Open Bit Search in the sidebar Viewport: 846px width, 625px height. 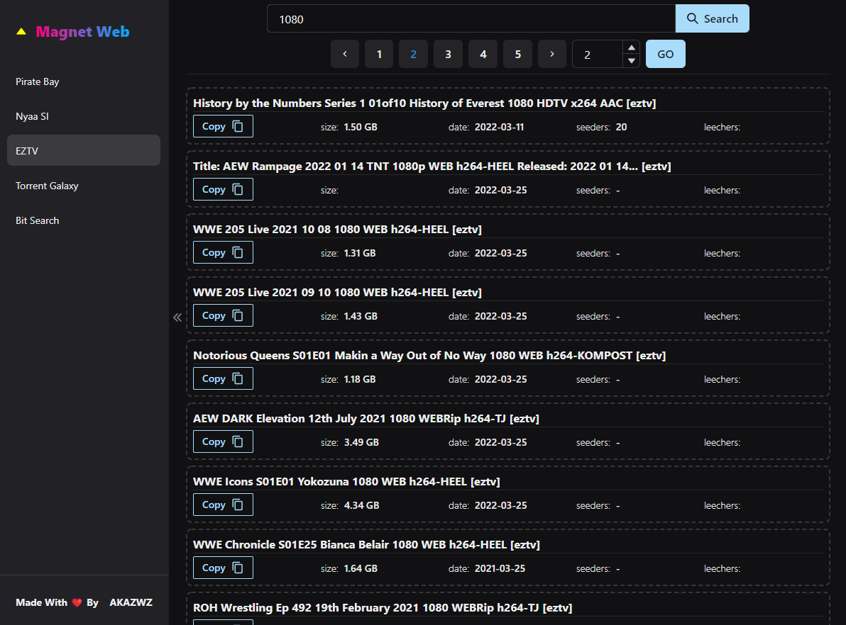pyautogui.click(x=84, y=220)
